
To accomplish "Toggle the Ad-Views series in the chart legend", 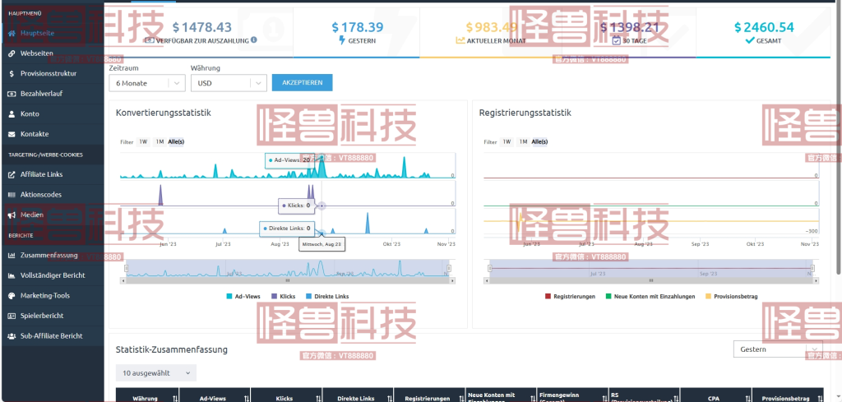I will click(x=243, y=296).
